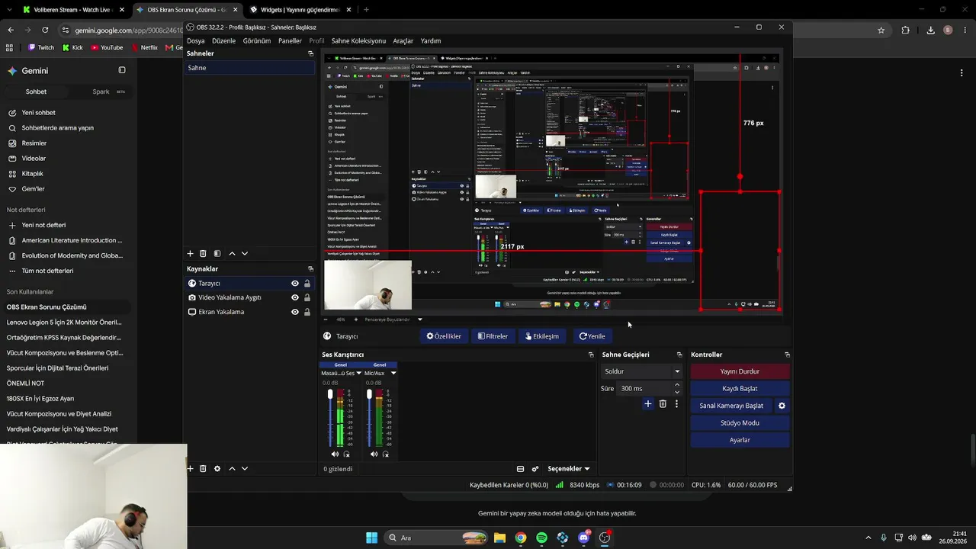The height and width of the screenshot is (549, 976).
Task: Open advanced audio properties gears icon
Action: click(x=535, y=469)
